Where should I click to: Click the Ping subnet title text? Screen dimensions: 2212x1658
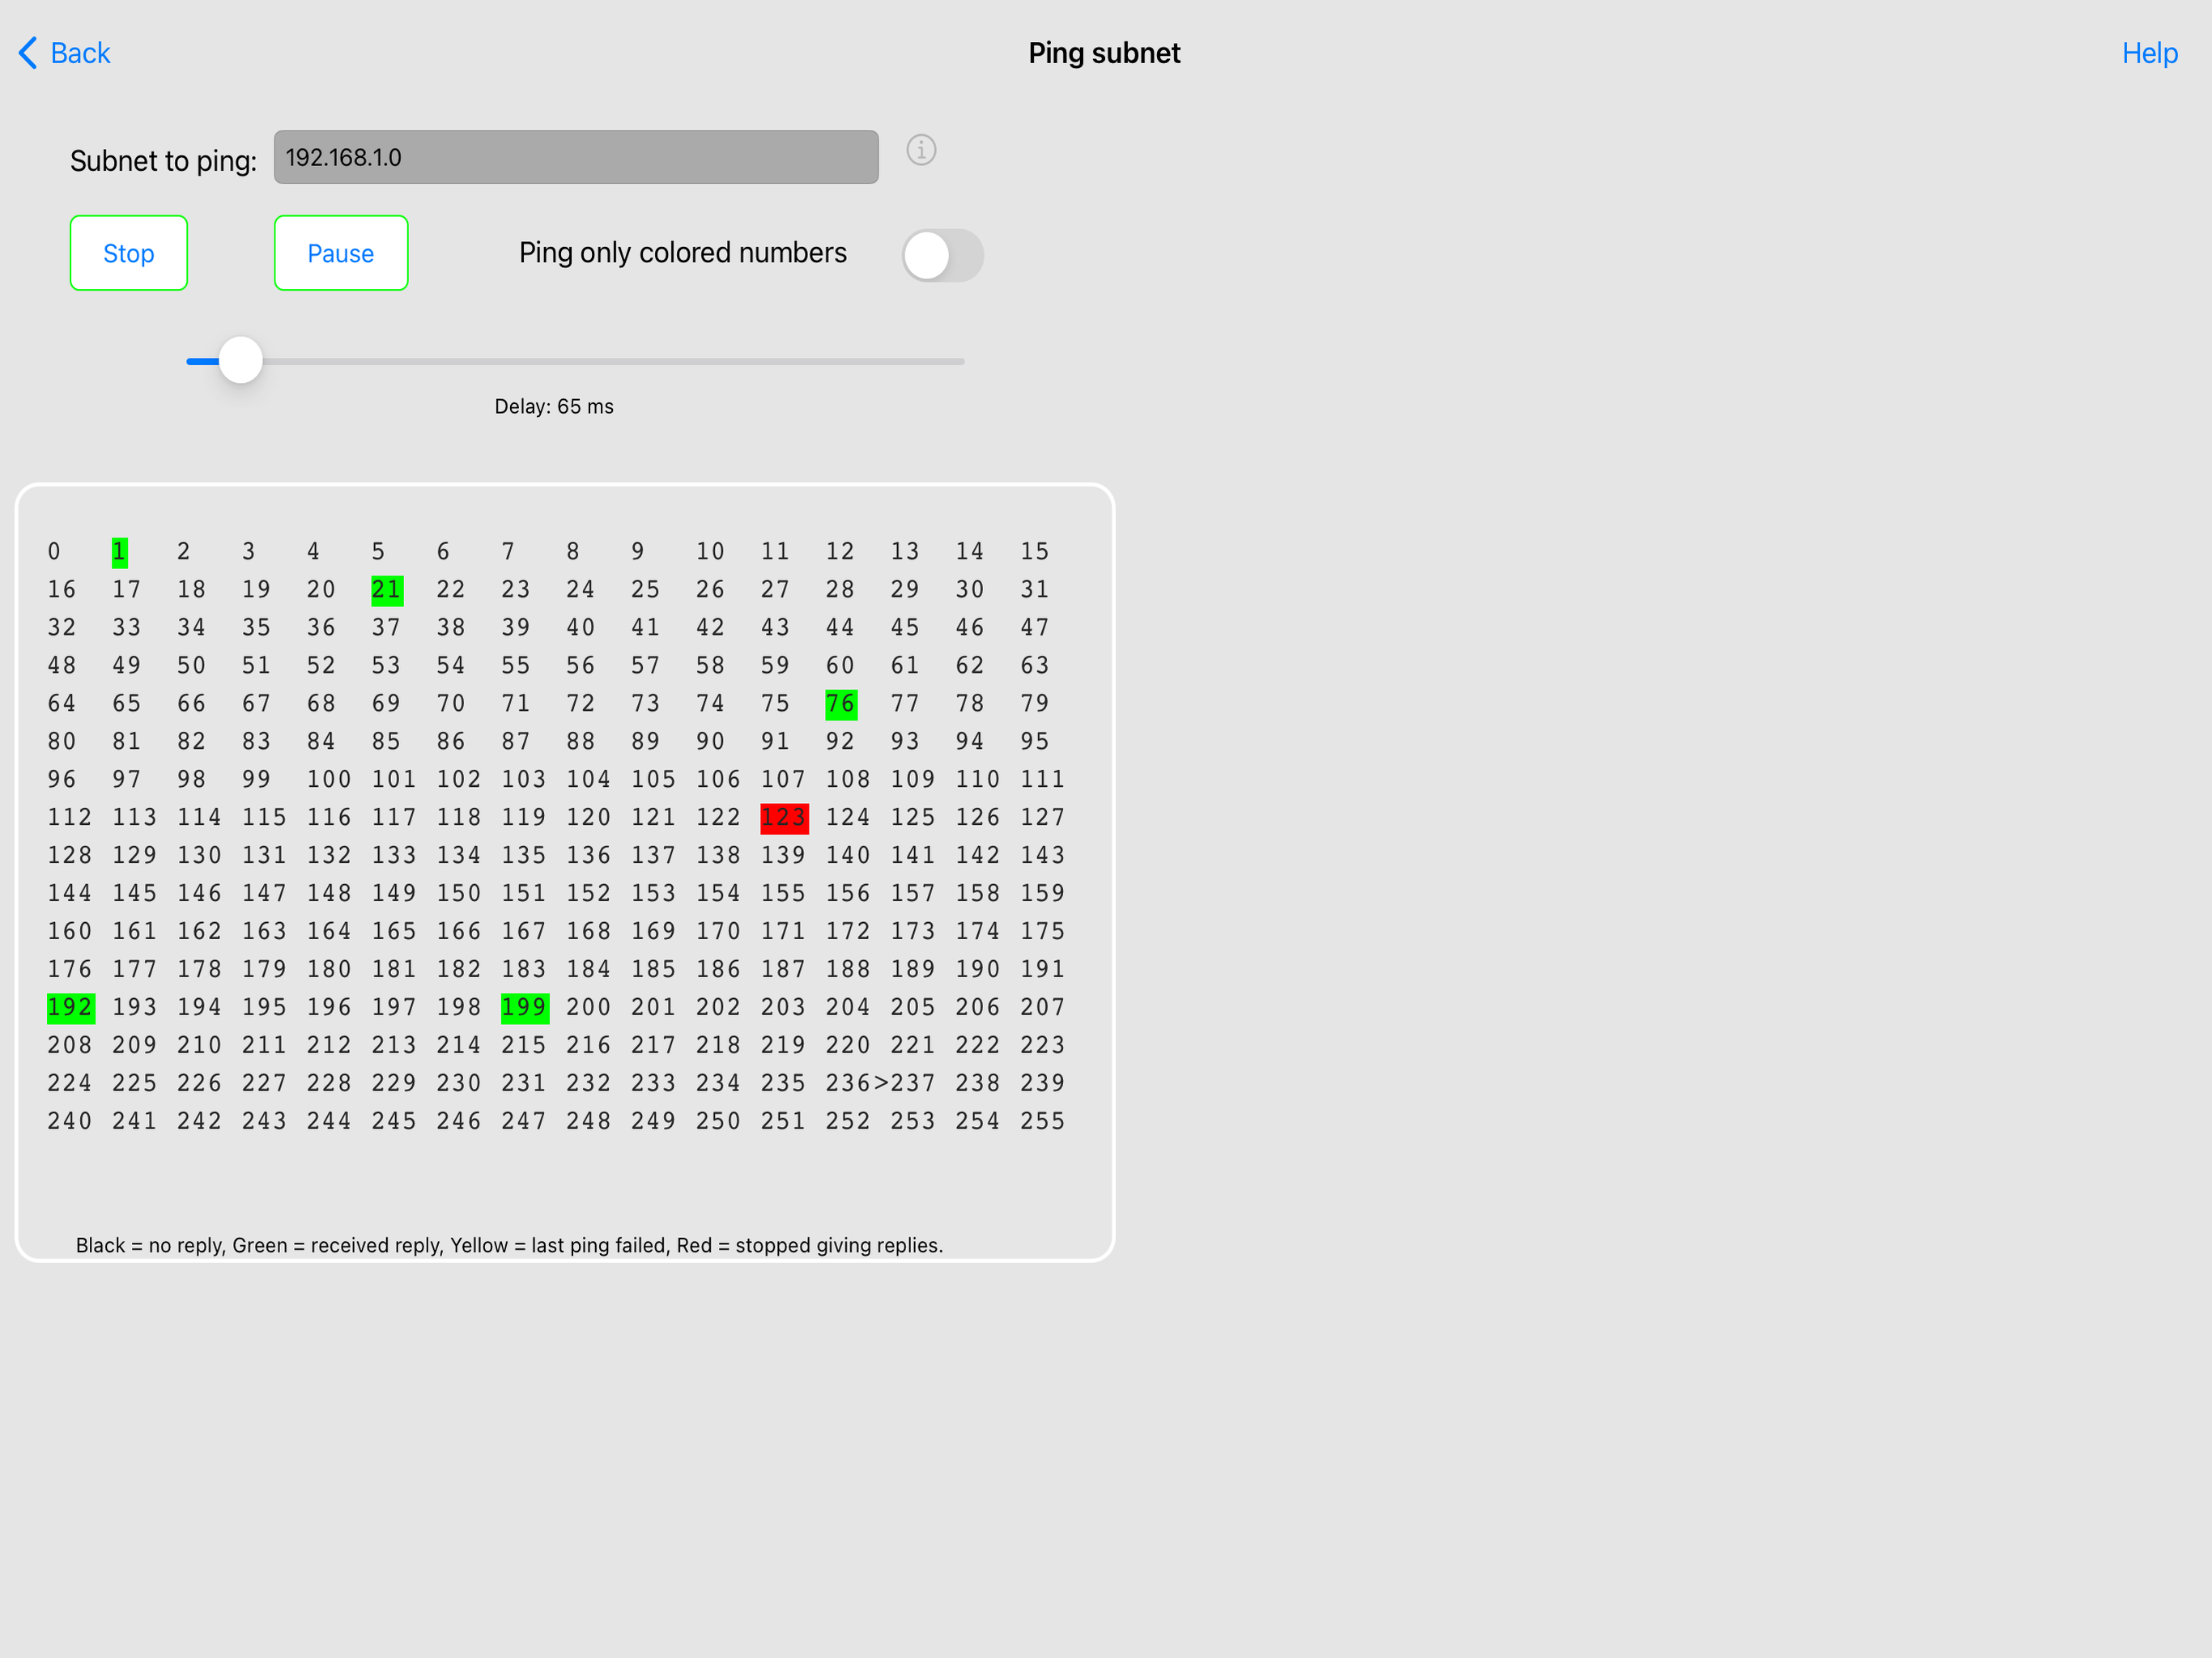coord(1104,53)
